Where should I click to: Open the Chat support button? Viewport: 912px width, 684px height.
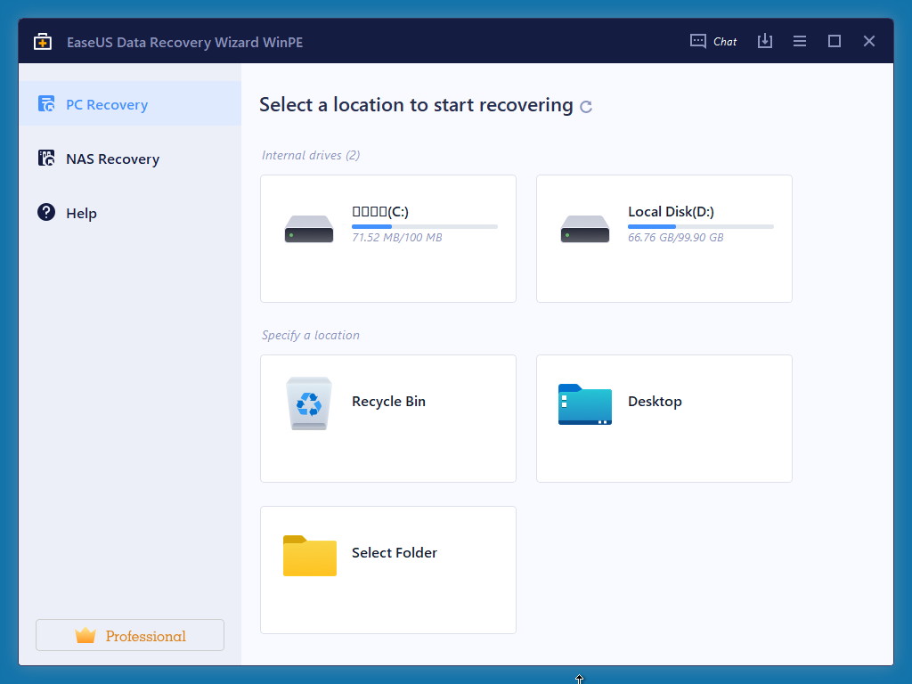(x=713, y=41)
